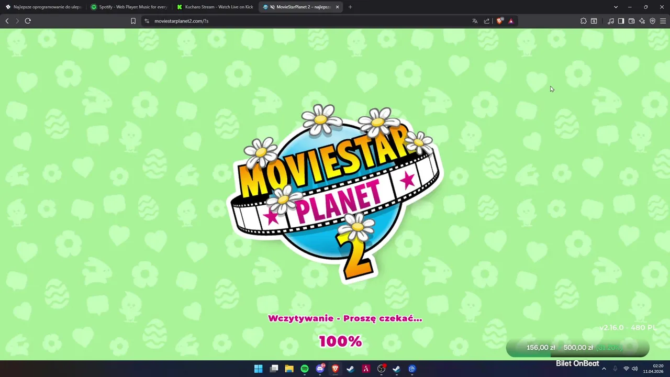Open Task View on the taskbar
The image size is (670, 377).
(x=274, y=369)
